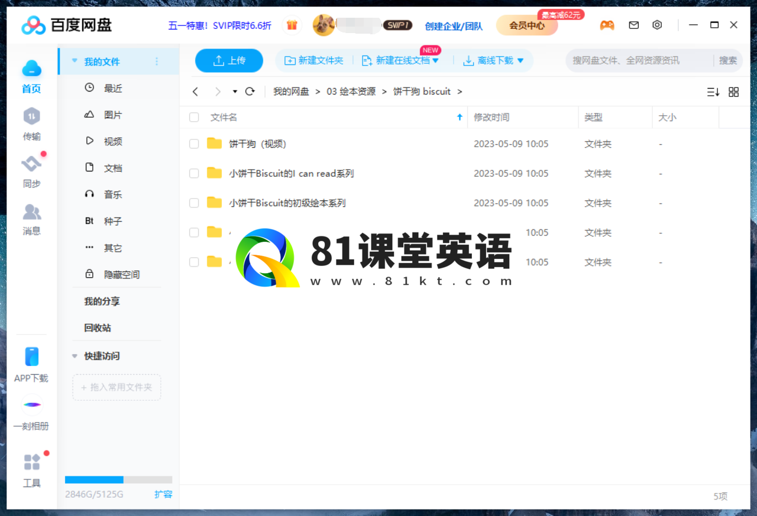Open the 工具 tools icon
This screenshot has height=516, width=757.
[x=32, y=462]
